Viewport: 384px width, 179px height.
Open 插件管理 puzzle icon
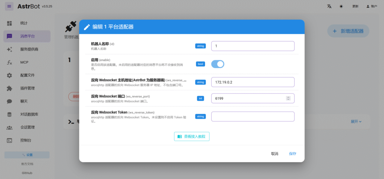(10, 88)
